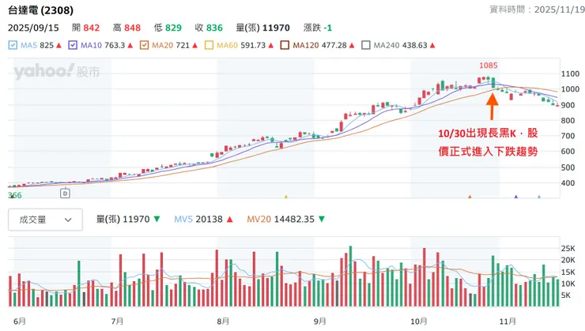Click the 9月 axis label

[319, 321]
